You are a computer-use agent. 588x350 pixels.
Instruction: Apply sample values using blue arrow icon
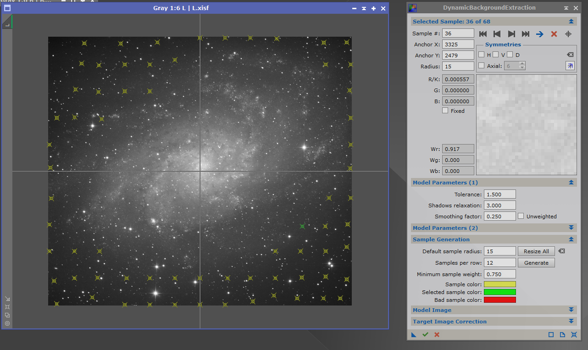coord(539,34)
